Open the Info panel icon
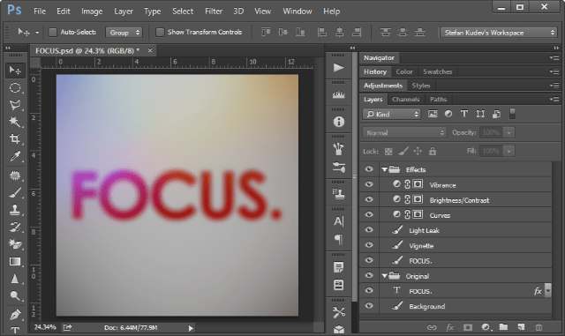 point(338,122)
